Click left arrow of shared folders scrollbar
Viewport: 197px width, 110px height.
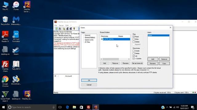click(101, 59)
